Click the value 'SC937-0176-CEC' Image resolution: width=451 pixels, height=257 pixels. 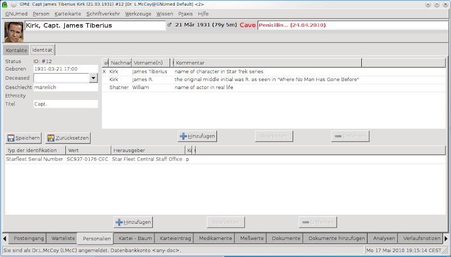coord(87,159)
